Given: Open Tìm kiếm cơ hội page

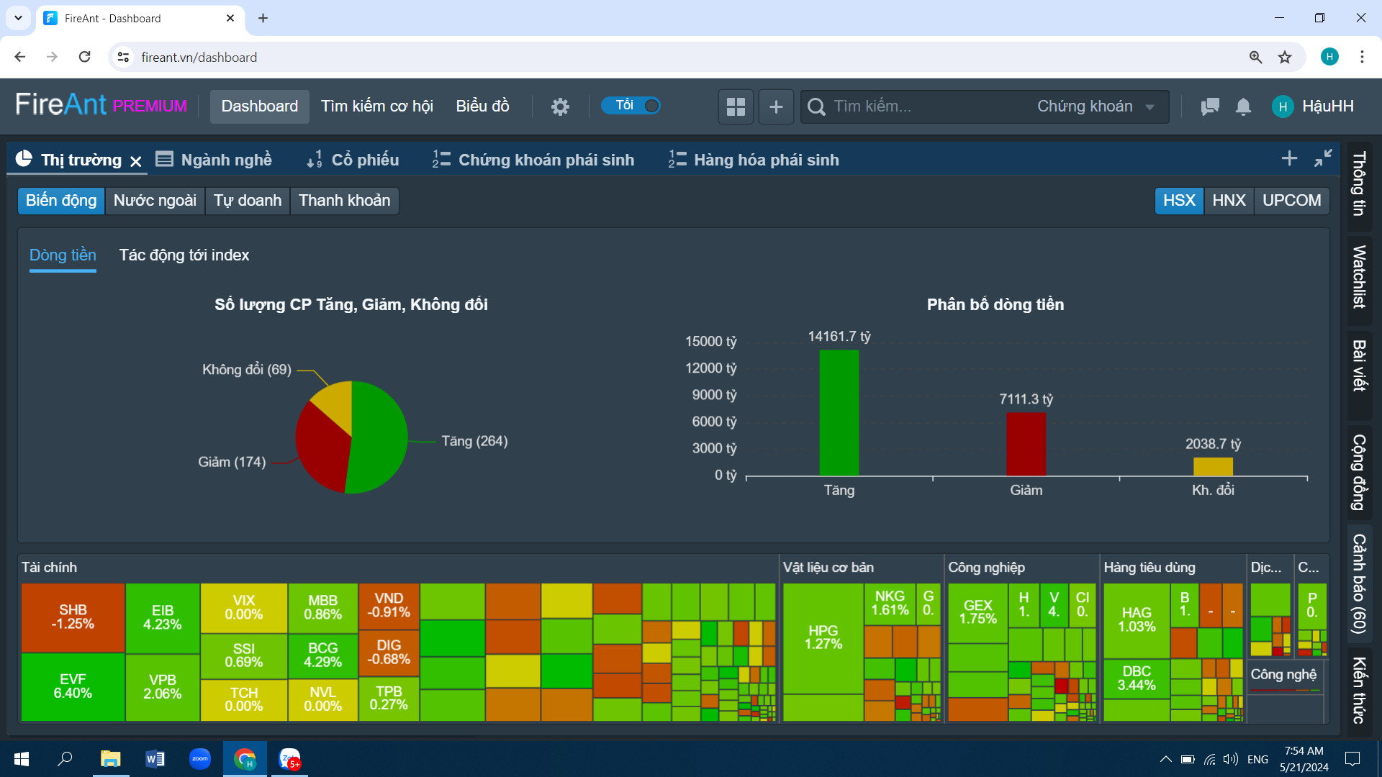Looking at the screenshot, I should pos(376,106).
